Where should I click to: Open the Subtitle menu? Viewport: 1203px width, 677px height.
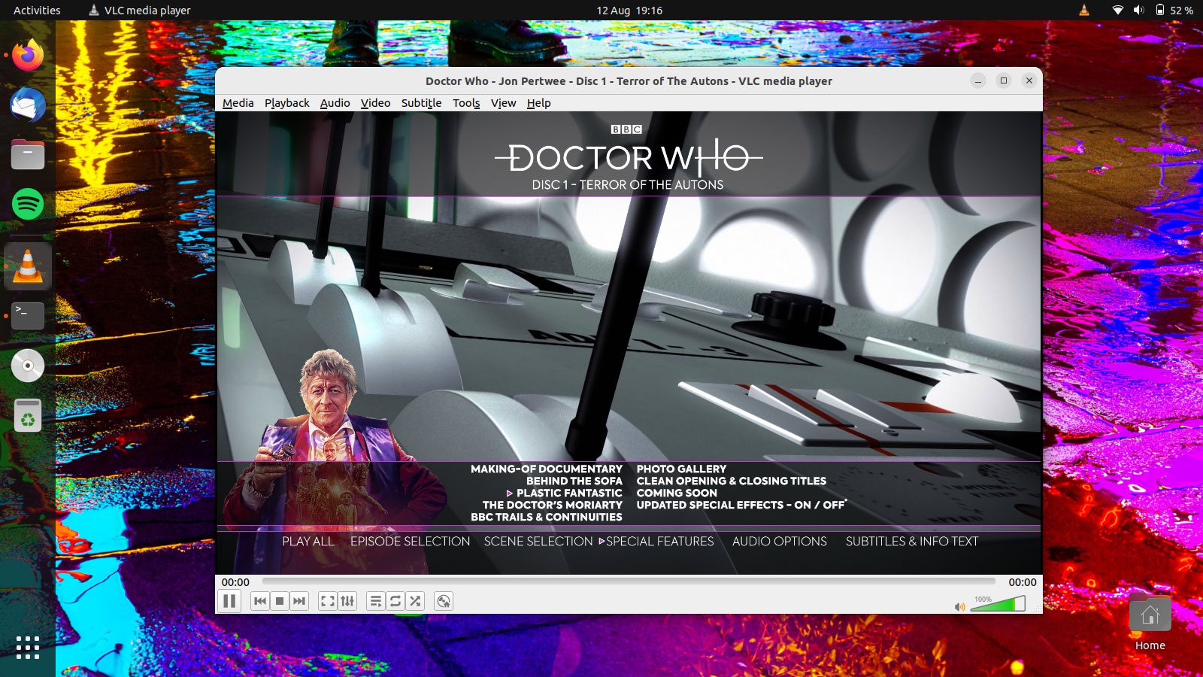click(x=422, y=103)
